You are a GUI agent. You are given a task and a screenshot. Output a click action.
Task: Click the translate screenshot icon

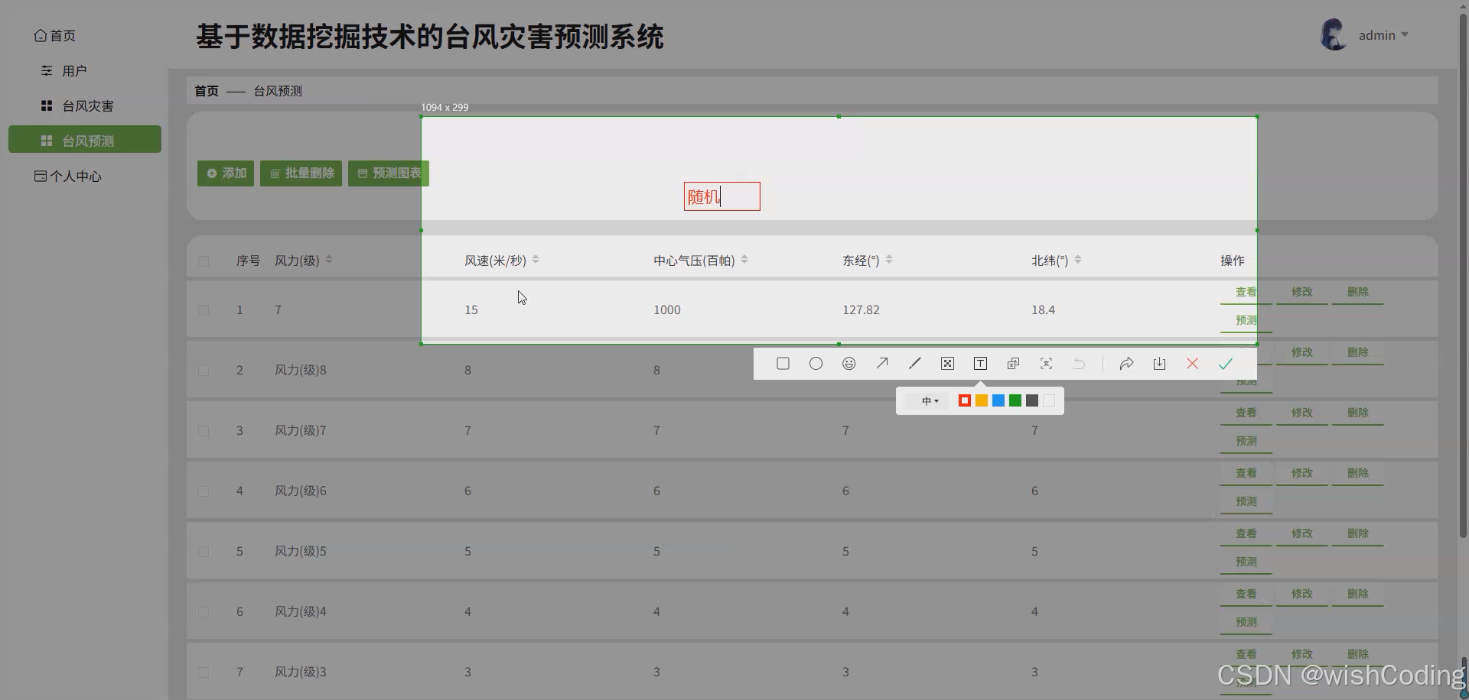(1013, 364)
